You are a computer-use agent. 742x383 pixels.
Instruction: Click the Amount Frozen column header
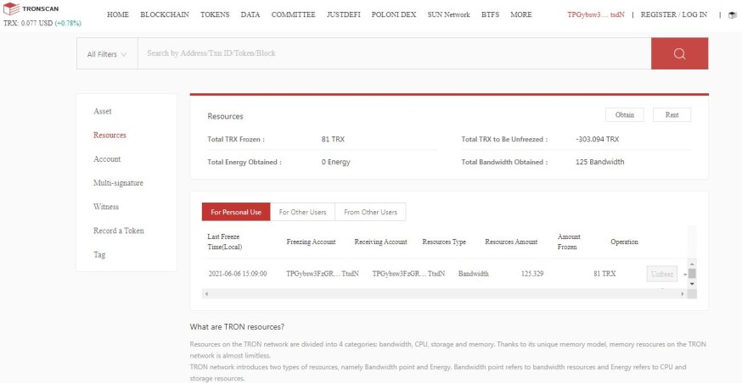(569, 241)
